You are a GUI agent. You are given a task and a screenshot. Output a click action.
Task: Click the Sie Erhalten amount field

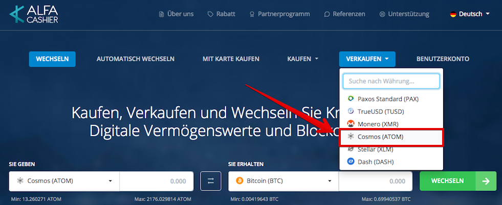[376, 181]
